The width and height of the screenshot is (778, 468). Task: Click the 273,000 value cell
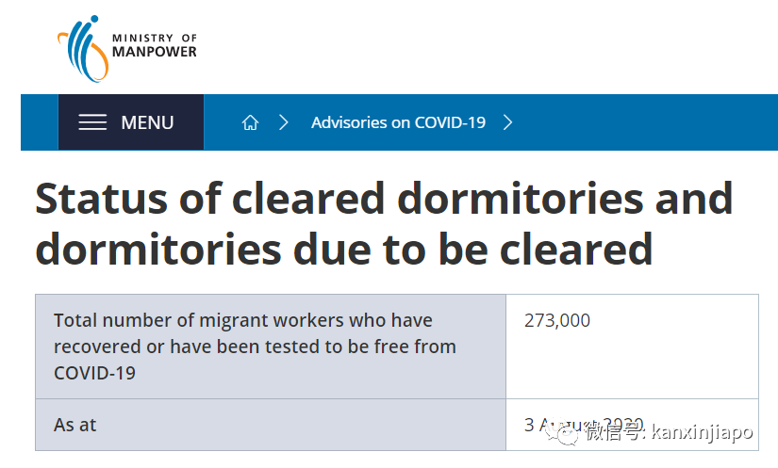(x=557, y=321)
